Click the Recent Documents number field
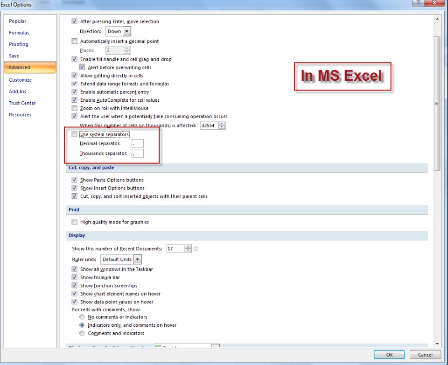 coord(175,249)
